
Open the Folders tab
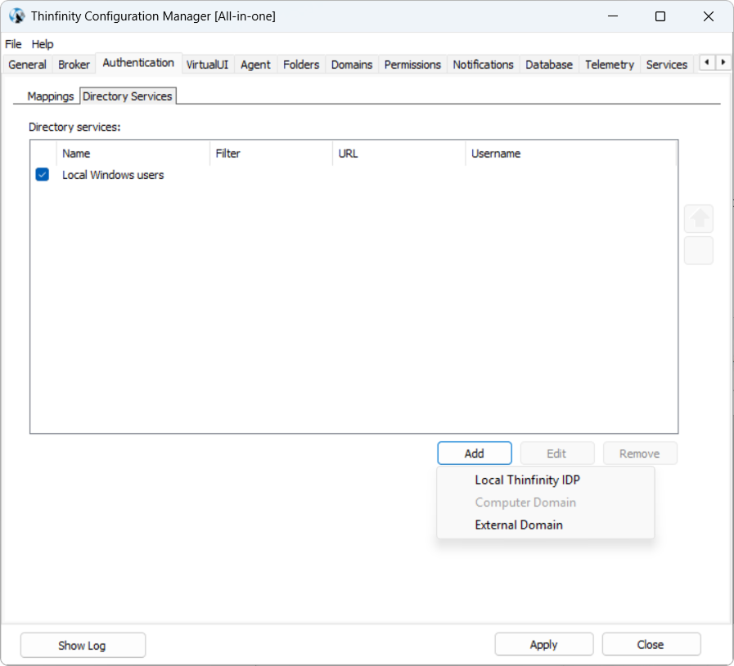[301, 65]
